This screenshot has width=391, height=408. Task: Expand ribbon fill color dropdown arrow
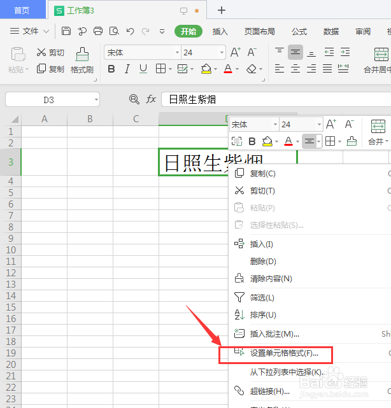click(215, 69)
